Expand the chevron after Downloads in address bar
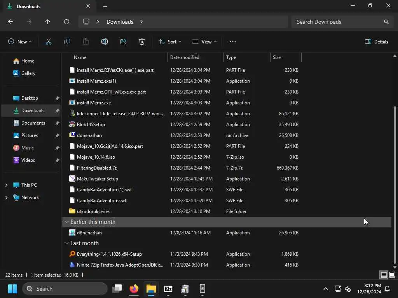 coord(141,22)
